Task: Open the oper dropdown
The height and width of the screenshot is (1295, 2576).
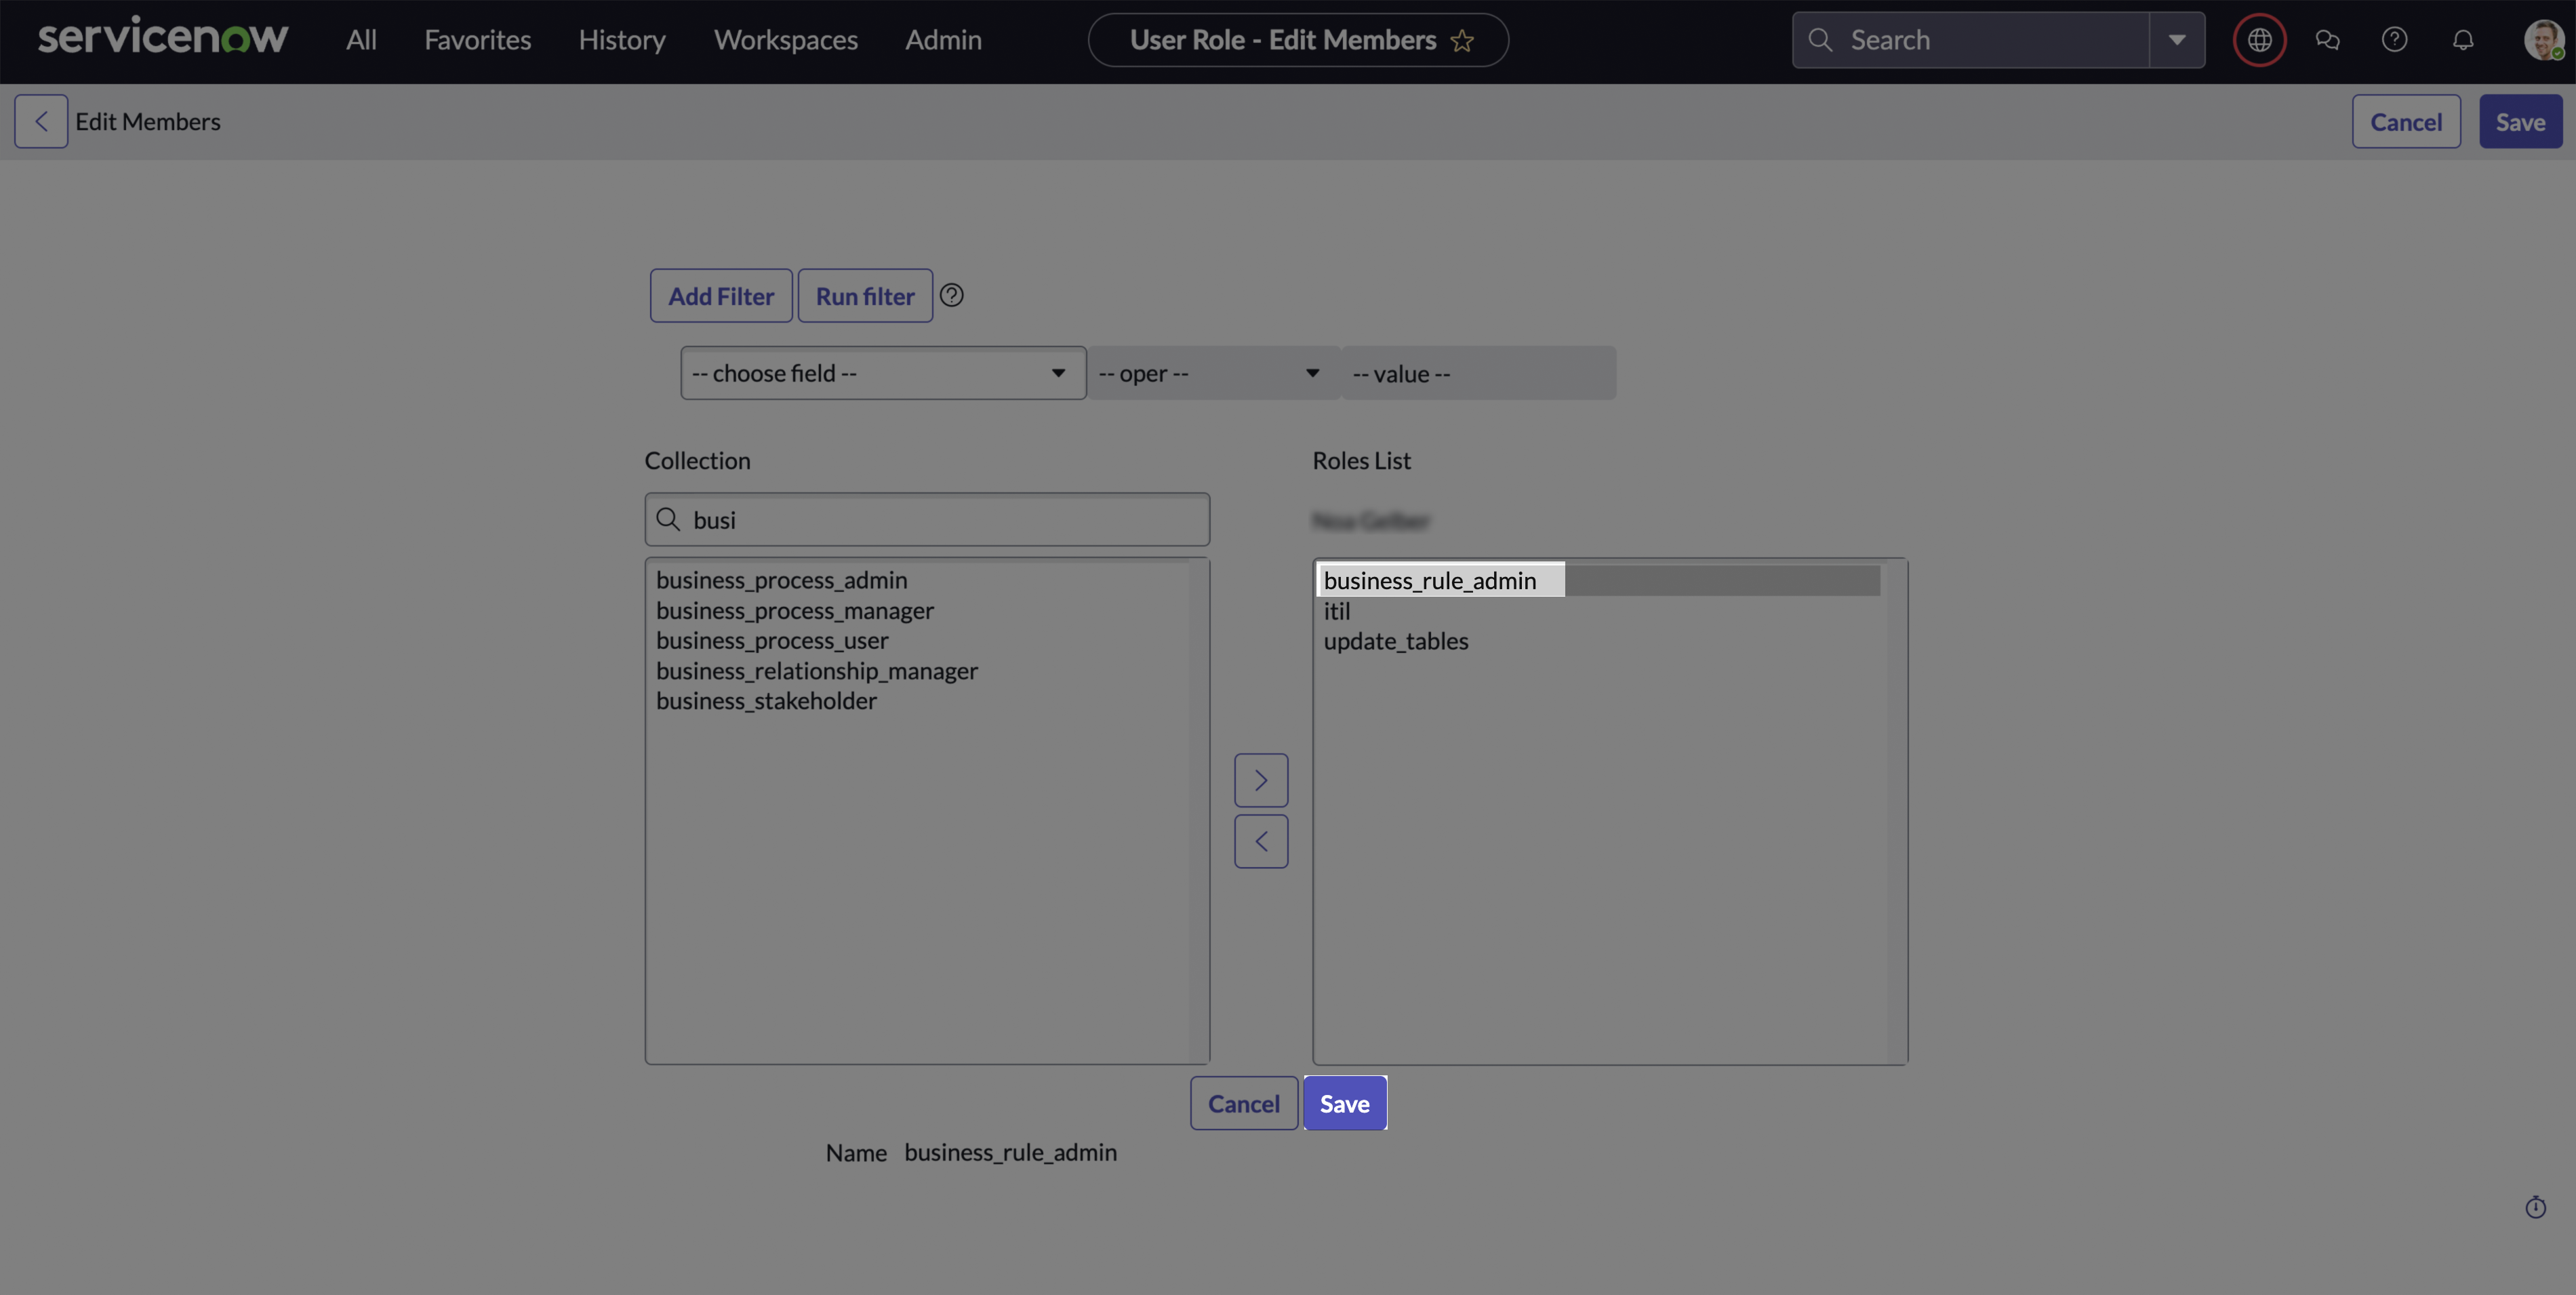Action: click(x=1213, y=373)
